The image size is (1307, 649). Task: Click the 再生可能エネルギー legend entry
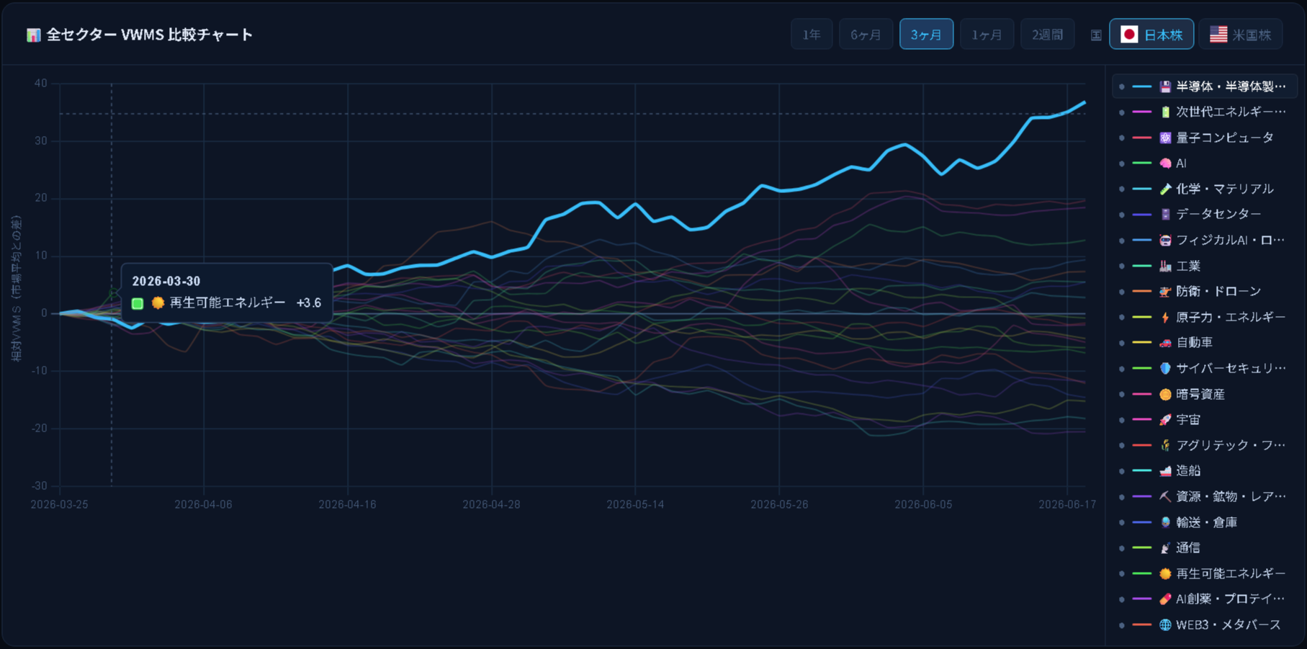tap(1205, 574)
